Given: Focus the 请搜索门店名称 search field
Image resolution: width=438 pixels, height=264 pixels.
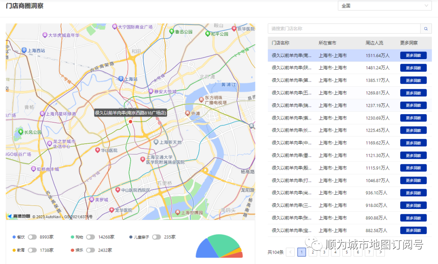Looking at the screenshot, I should [344, 29].
